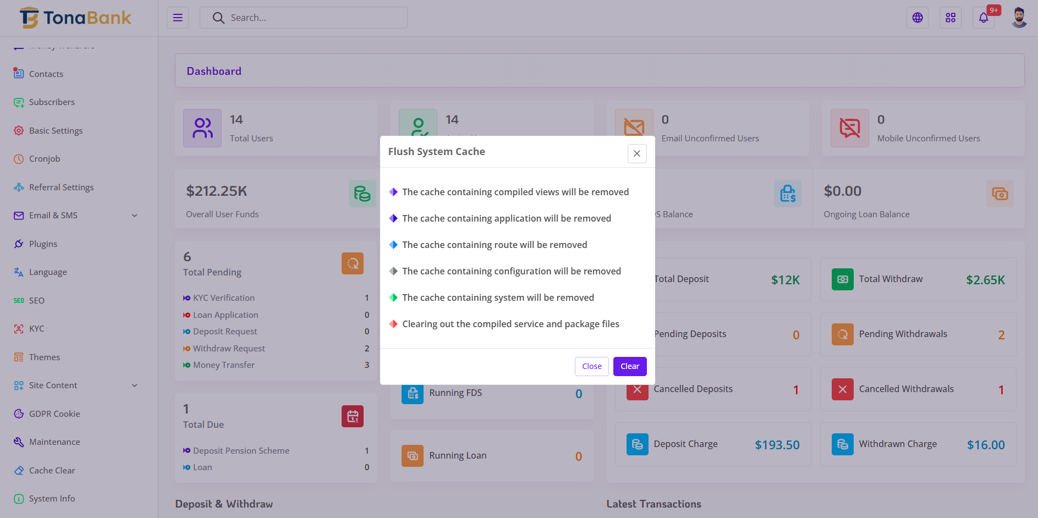Image resolution: width=1038 pixels, height=518 pixels.
Task: Click the Close button in dialog footer
Action: tap(591, 366)
